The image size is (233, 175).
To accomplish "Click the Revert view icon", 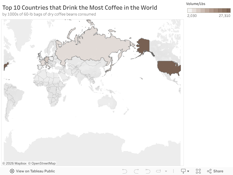I will [x=148, y=171].
